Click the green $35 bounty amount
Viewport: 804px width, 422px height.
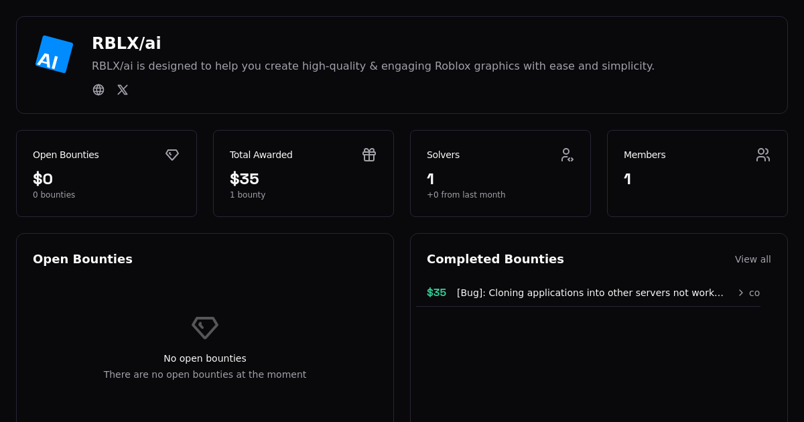436,293
